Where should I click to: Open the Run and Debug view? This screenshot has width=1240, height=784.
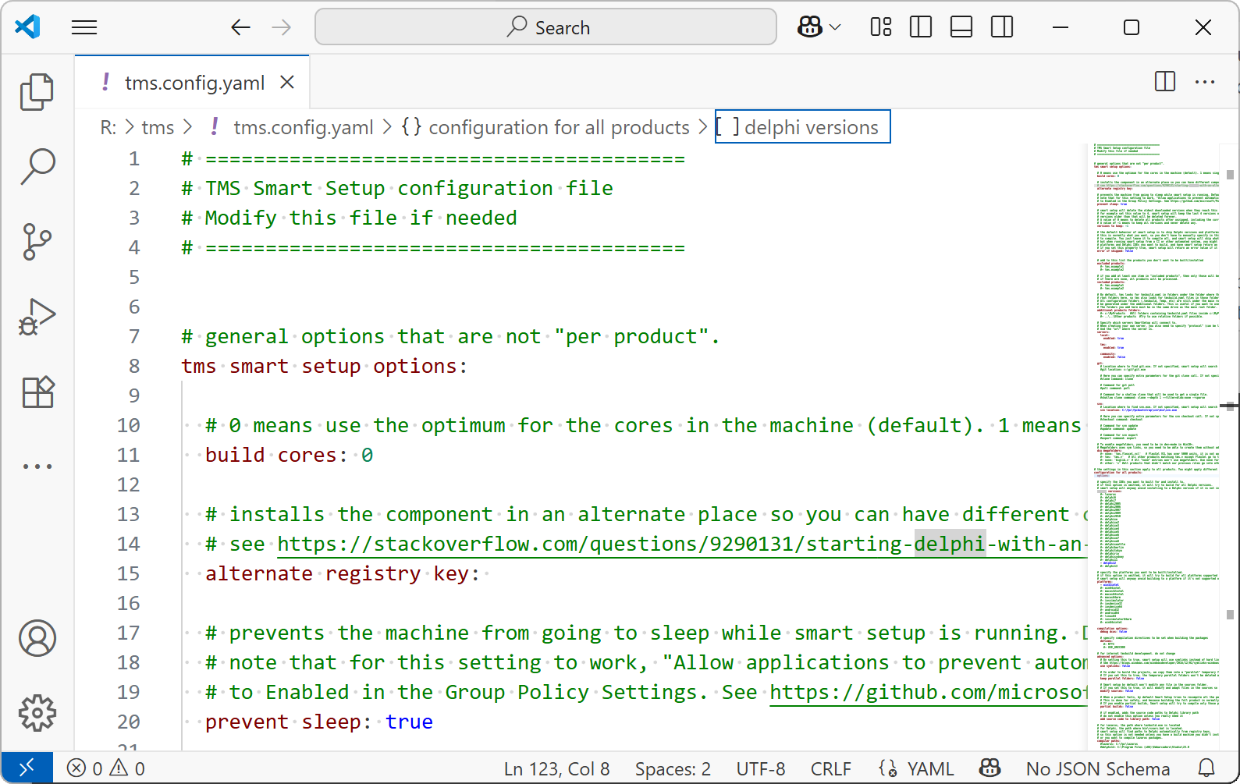(x=37, y=317)
